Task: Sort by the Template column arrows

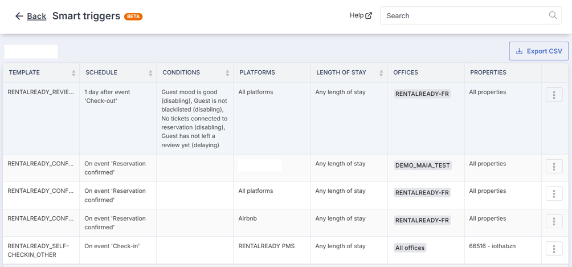Action: (73, 72)
